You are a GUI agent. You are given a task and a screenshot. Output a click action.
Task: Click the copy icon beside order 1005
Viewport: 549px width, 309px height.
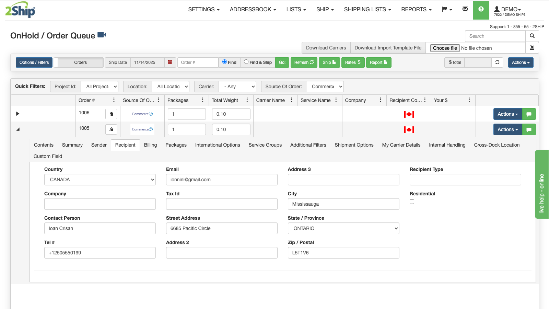click(x=111, y=129)
